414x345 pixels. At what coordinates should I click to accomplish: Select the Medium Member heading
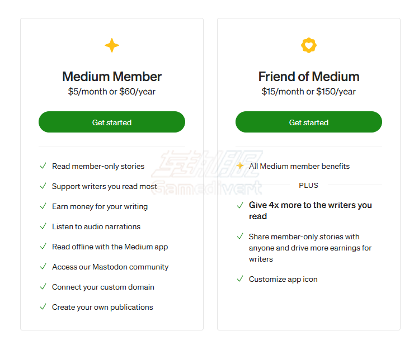click(x=112, y=77)
